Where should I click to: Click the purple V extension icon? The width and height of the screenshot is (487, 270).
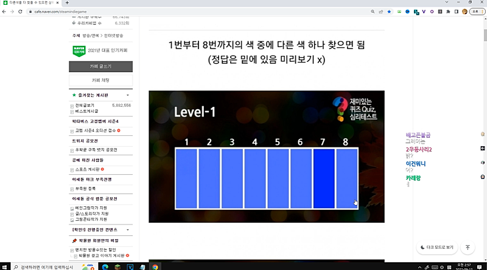click(x=424, y=12)
